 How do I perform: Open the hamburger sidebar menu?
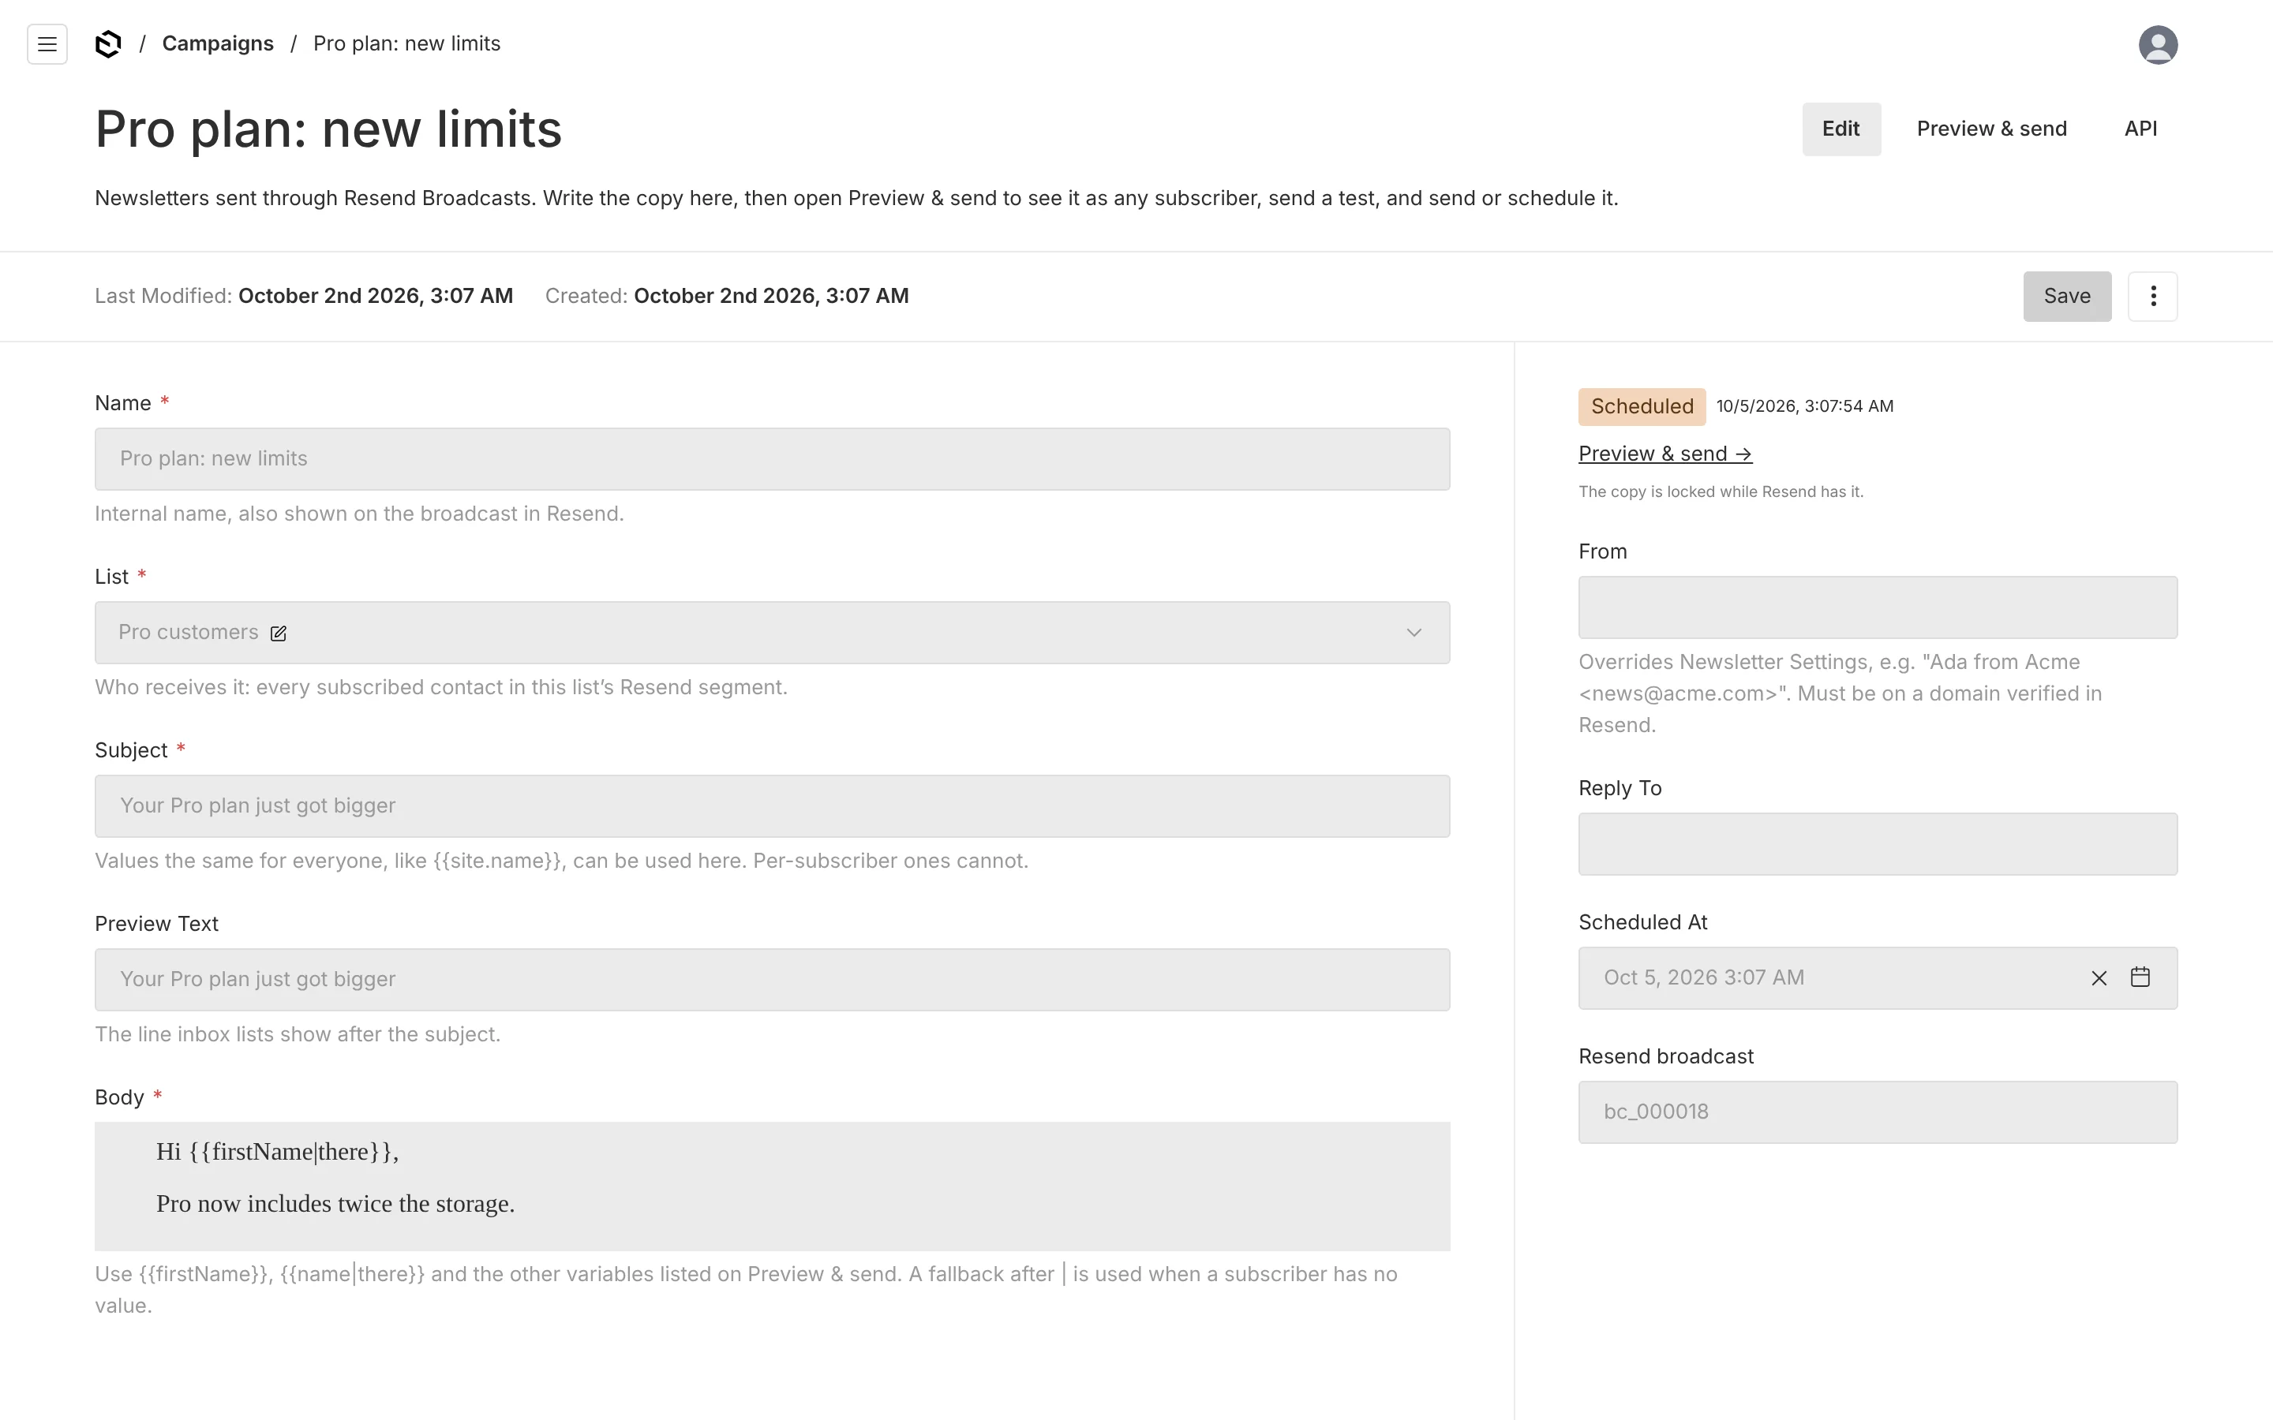pyautogui.click(x=47, y=44)
